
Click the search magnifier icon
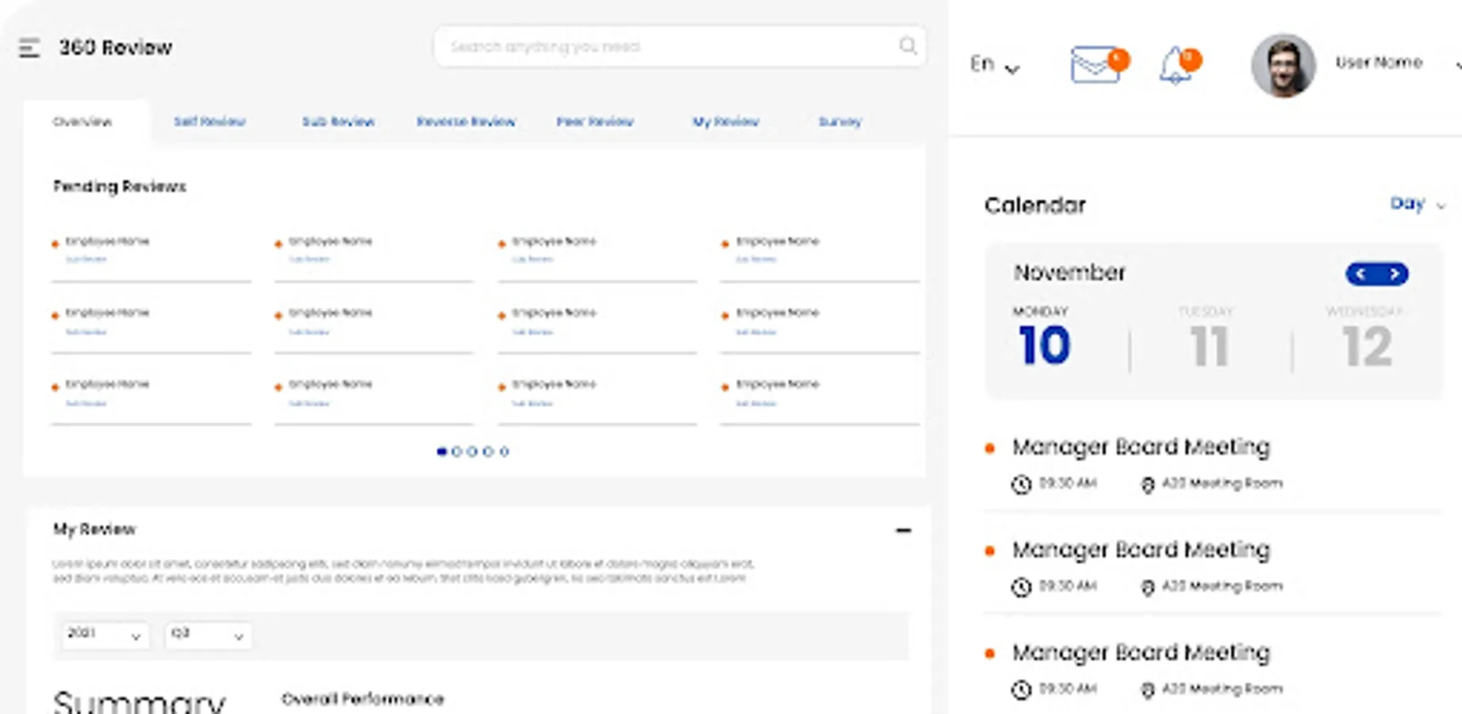click(x=908, y=46)
